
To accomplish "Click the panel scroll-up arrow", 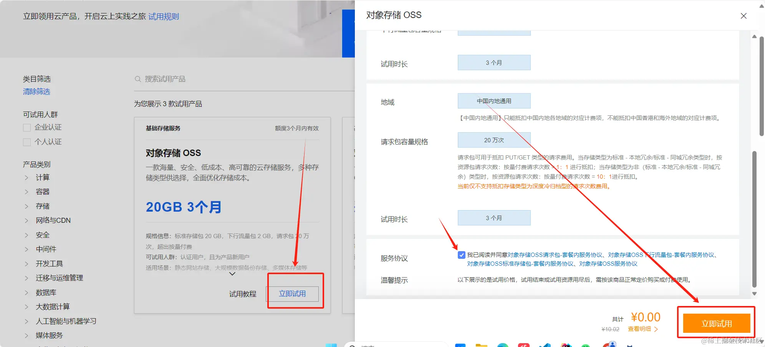I will 754,36.
